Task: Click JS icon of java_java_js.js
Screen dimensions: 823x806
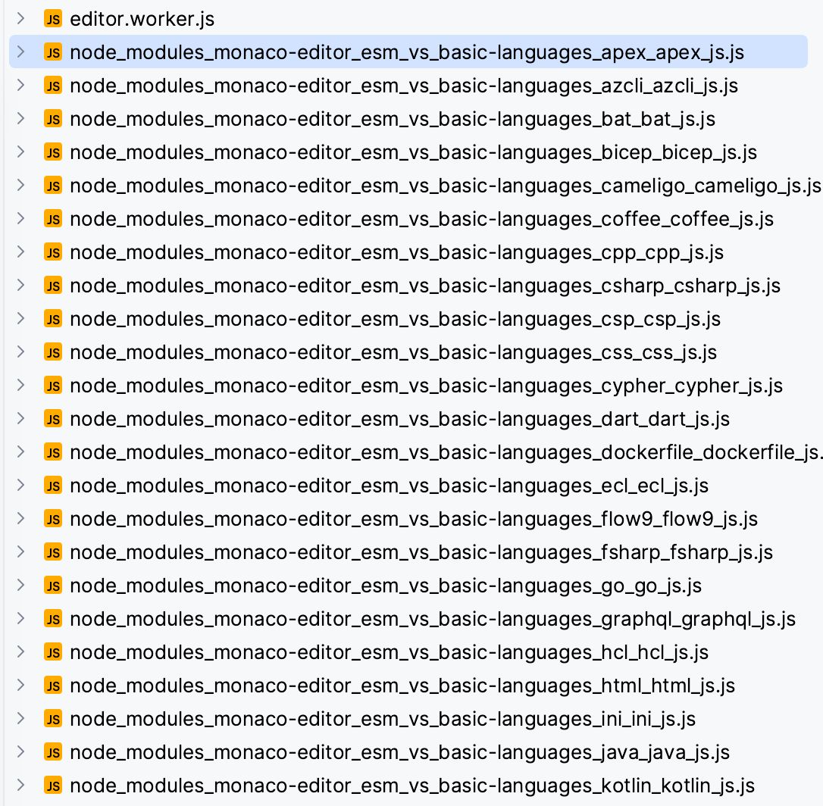Action: click(53, 752)
